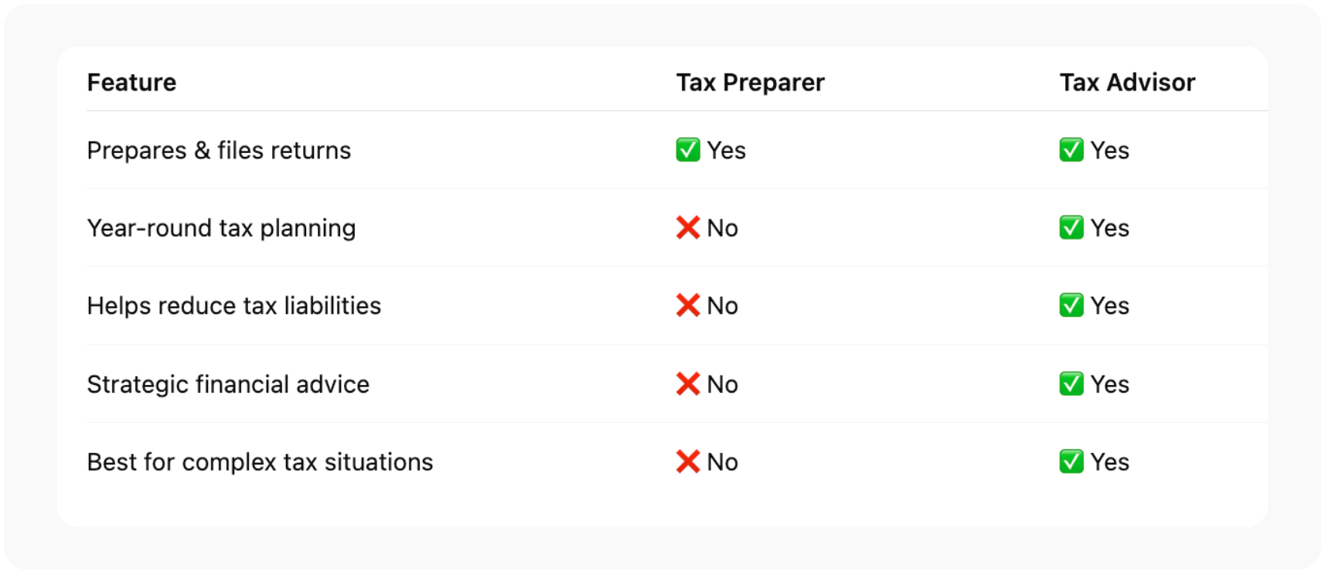Click the "Helps reduce tax liabilities" feature text
Viewport: 1325px width, 572px height.
[233, 305]
